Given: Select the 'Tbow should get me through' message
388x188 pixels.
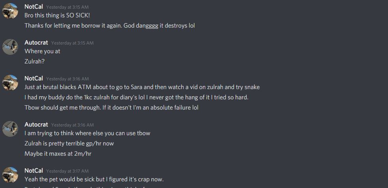Looking at the screenshot, I should click(111, 108).
